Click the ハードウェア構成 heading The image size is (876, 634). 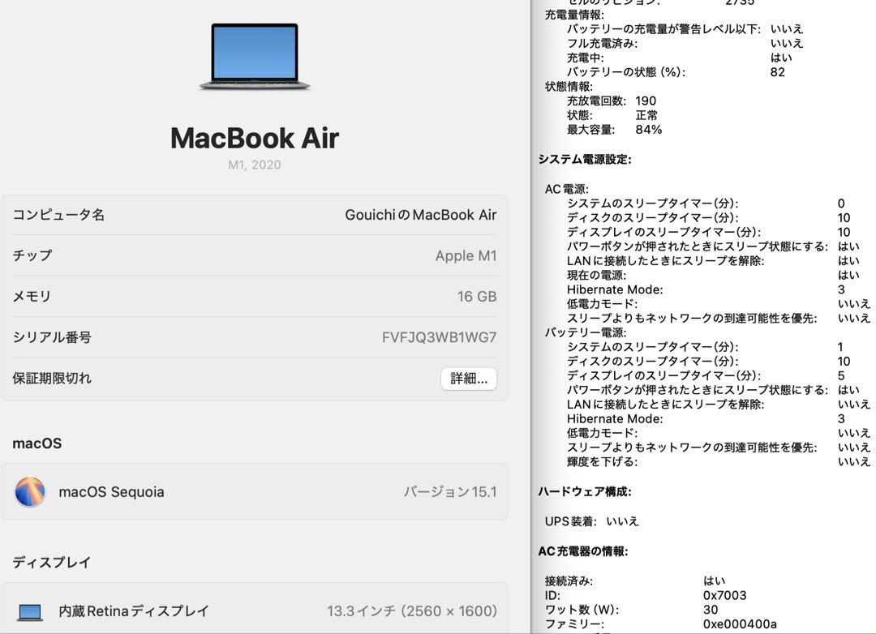[585, 492]
